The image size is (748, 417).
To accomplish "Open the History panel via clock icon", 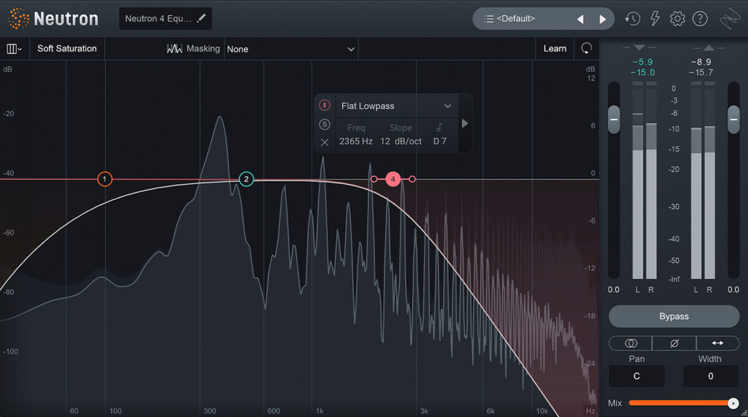I will click(632, 19).
